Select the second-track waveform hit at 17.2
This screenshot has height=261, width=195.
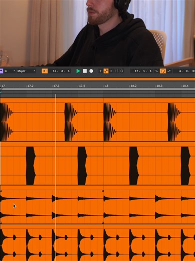pos(31,166)
